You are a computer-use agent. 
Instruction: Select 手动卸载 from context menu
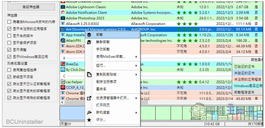coord(103,49)
